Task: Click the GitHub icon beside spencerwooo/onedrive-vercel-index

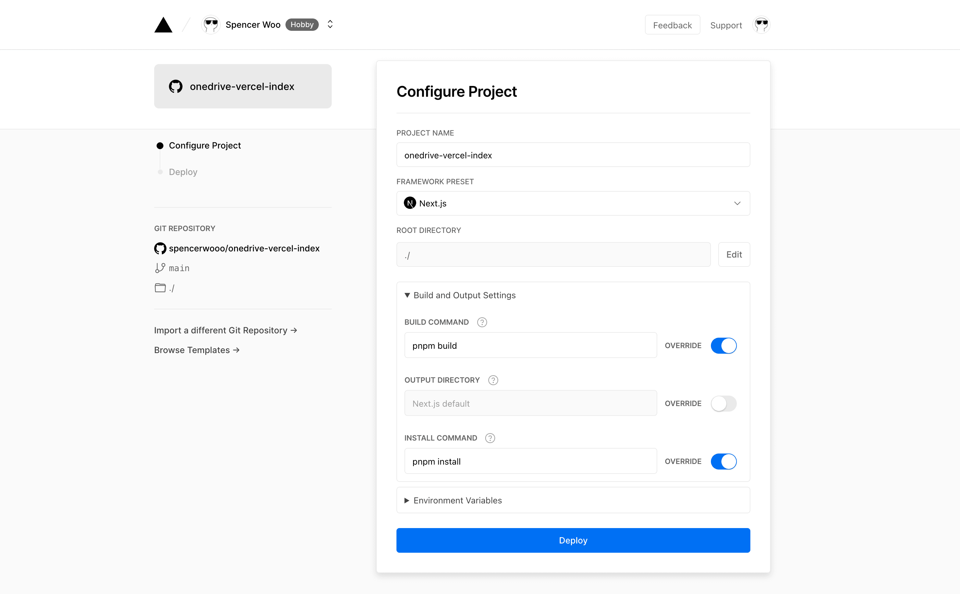Action: (160, 248)
